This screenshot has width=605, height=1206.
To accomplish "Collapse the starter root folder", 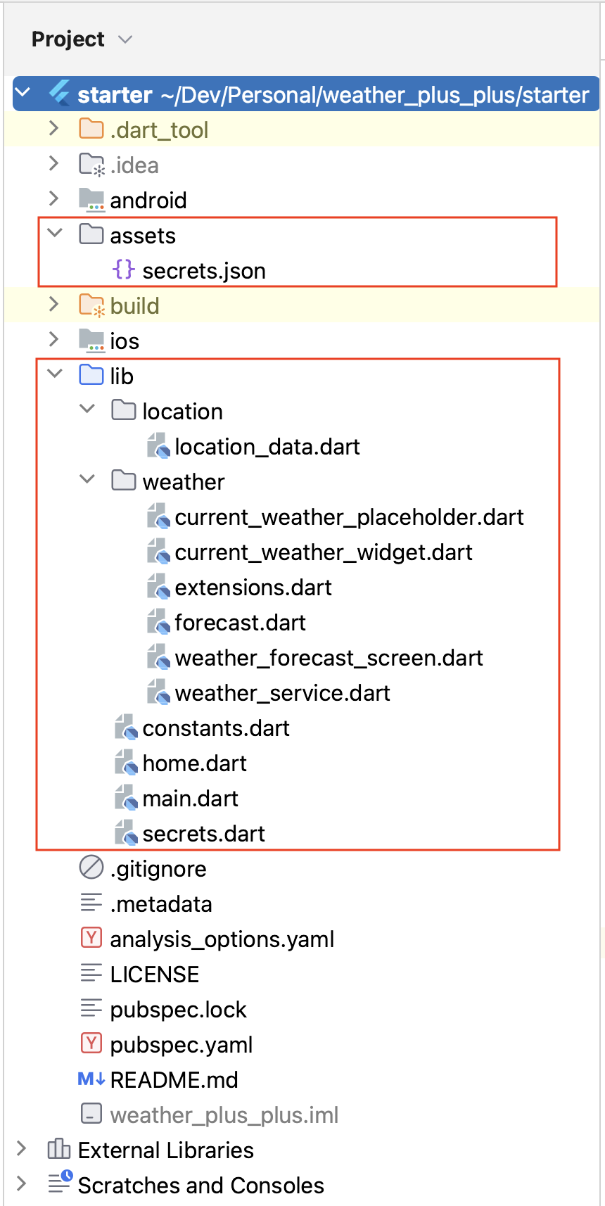I will tap(23, 93).
